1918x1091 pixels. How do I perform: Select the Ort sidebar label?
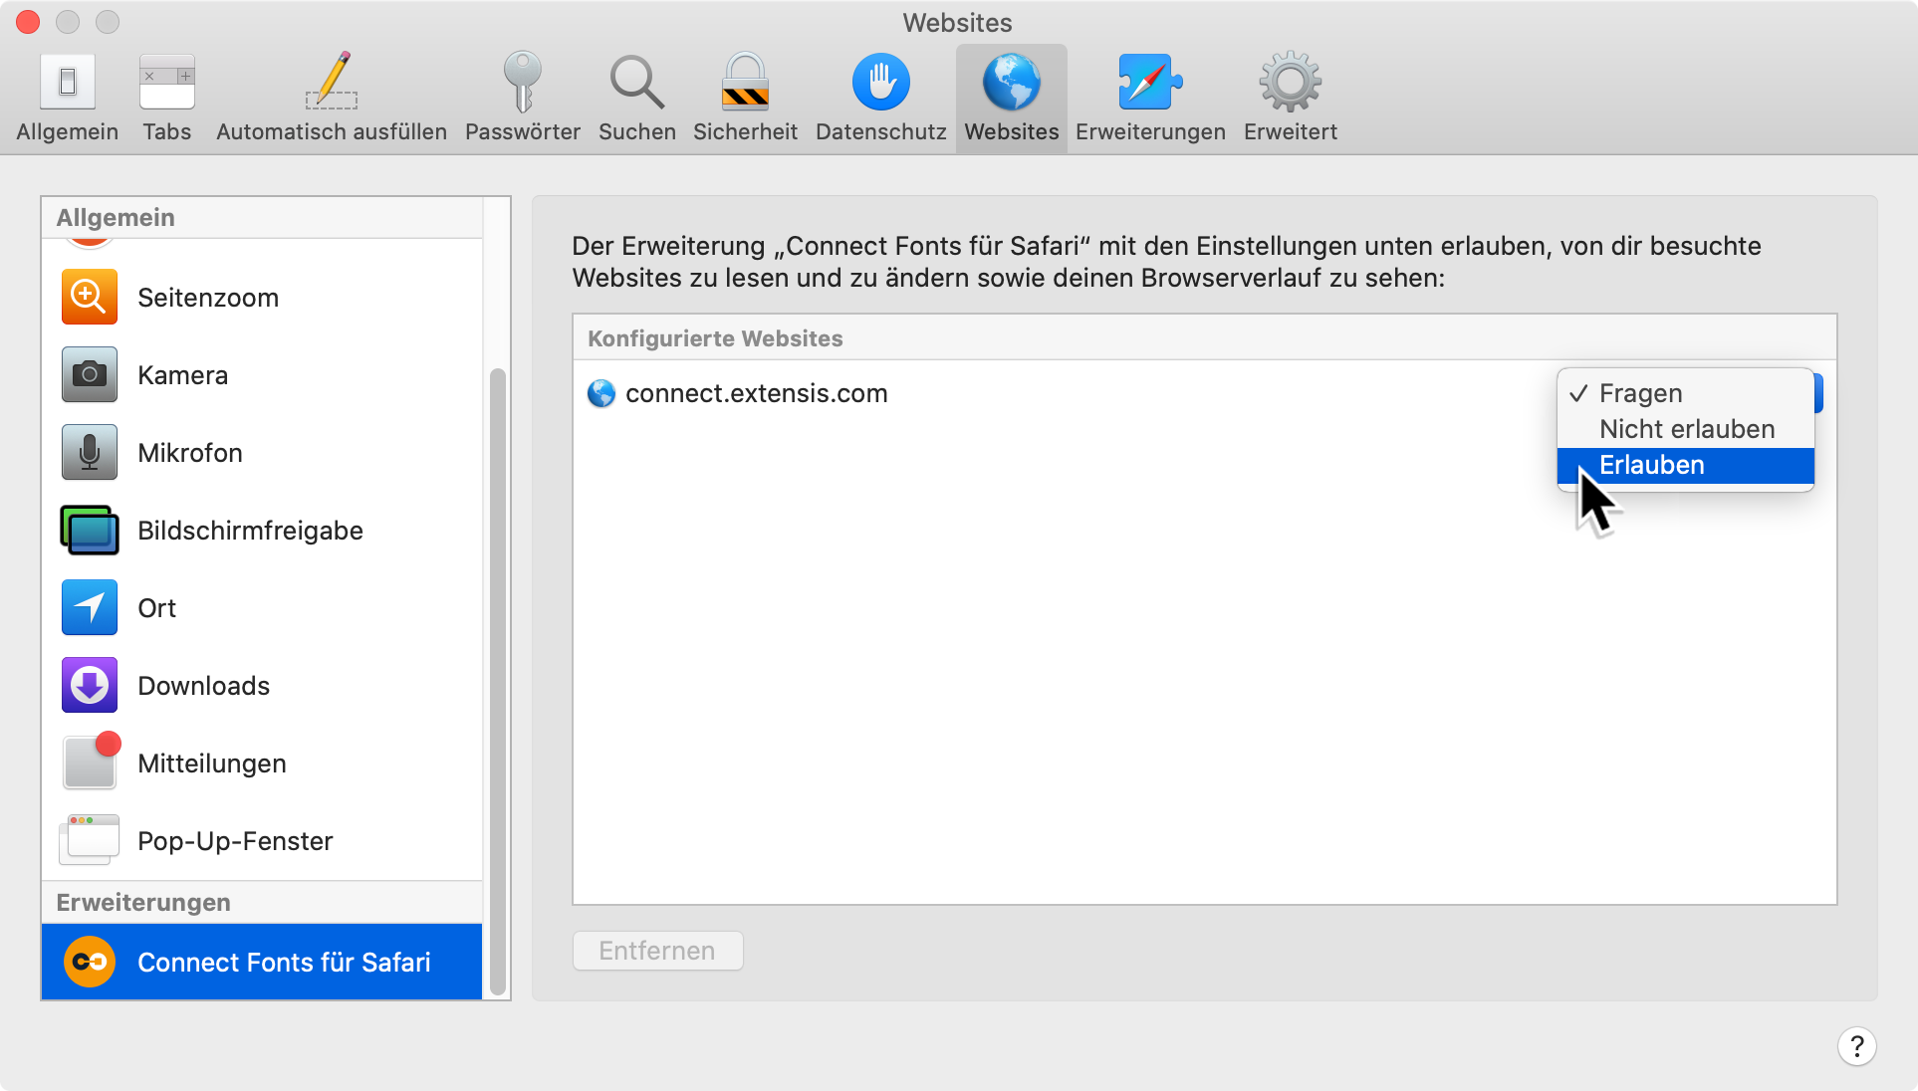(156, 608)
